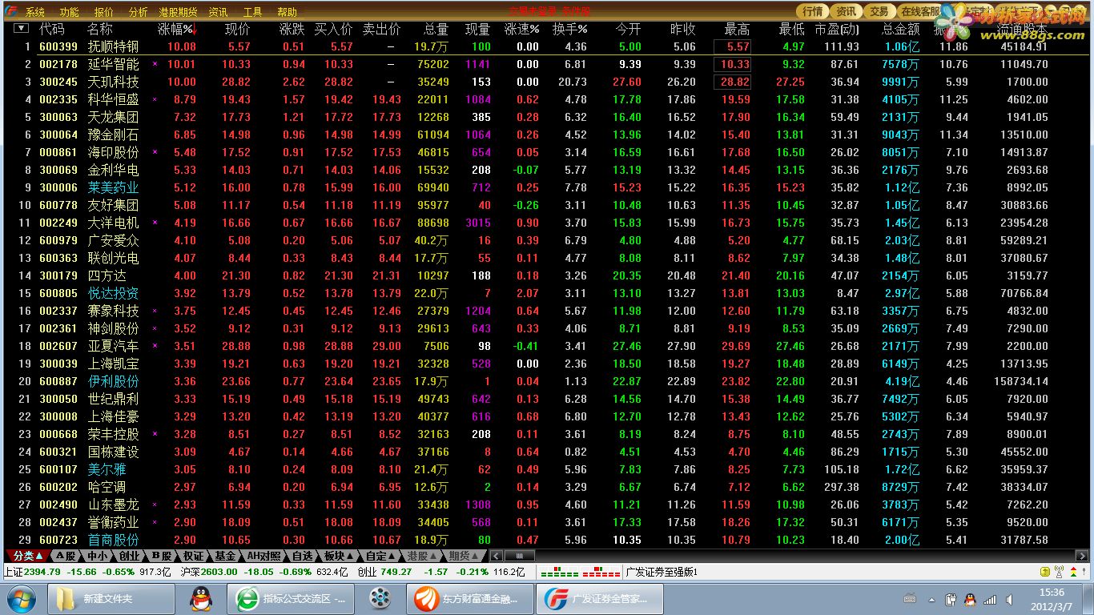This screenshot has height=615, width=1094.
Task: Switch to the 中小 tab
Action: point(97,556)
